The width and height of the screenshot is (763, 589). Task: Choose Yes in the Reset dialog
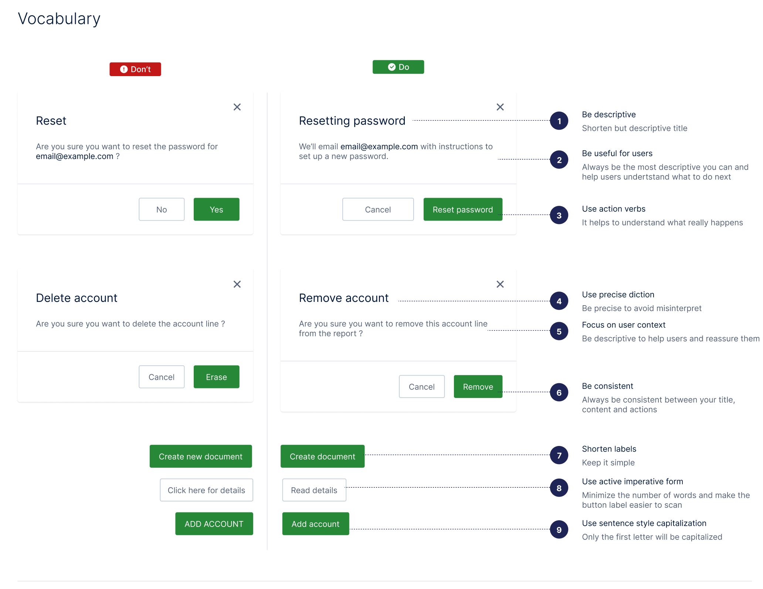click(216, 210)
